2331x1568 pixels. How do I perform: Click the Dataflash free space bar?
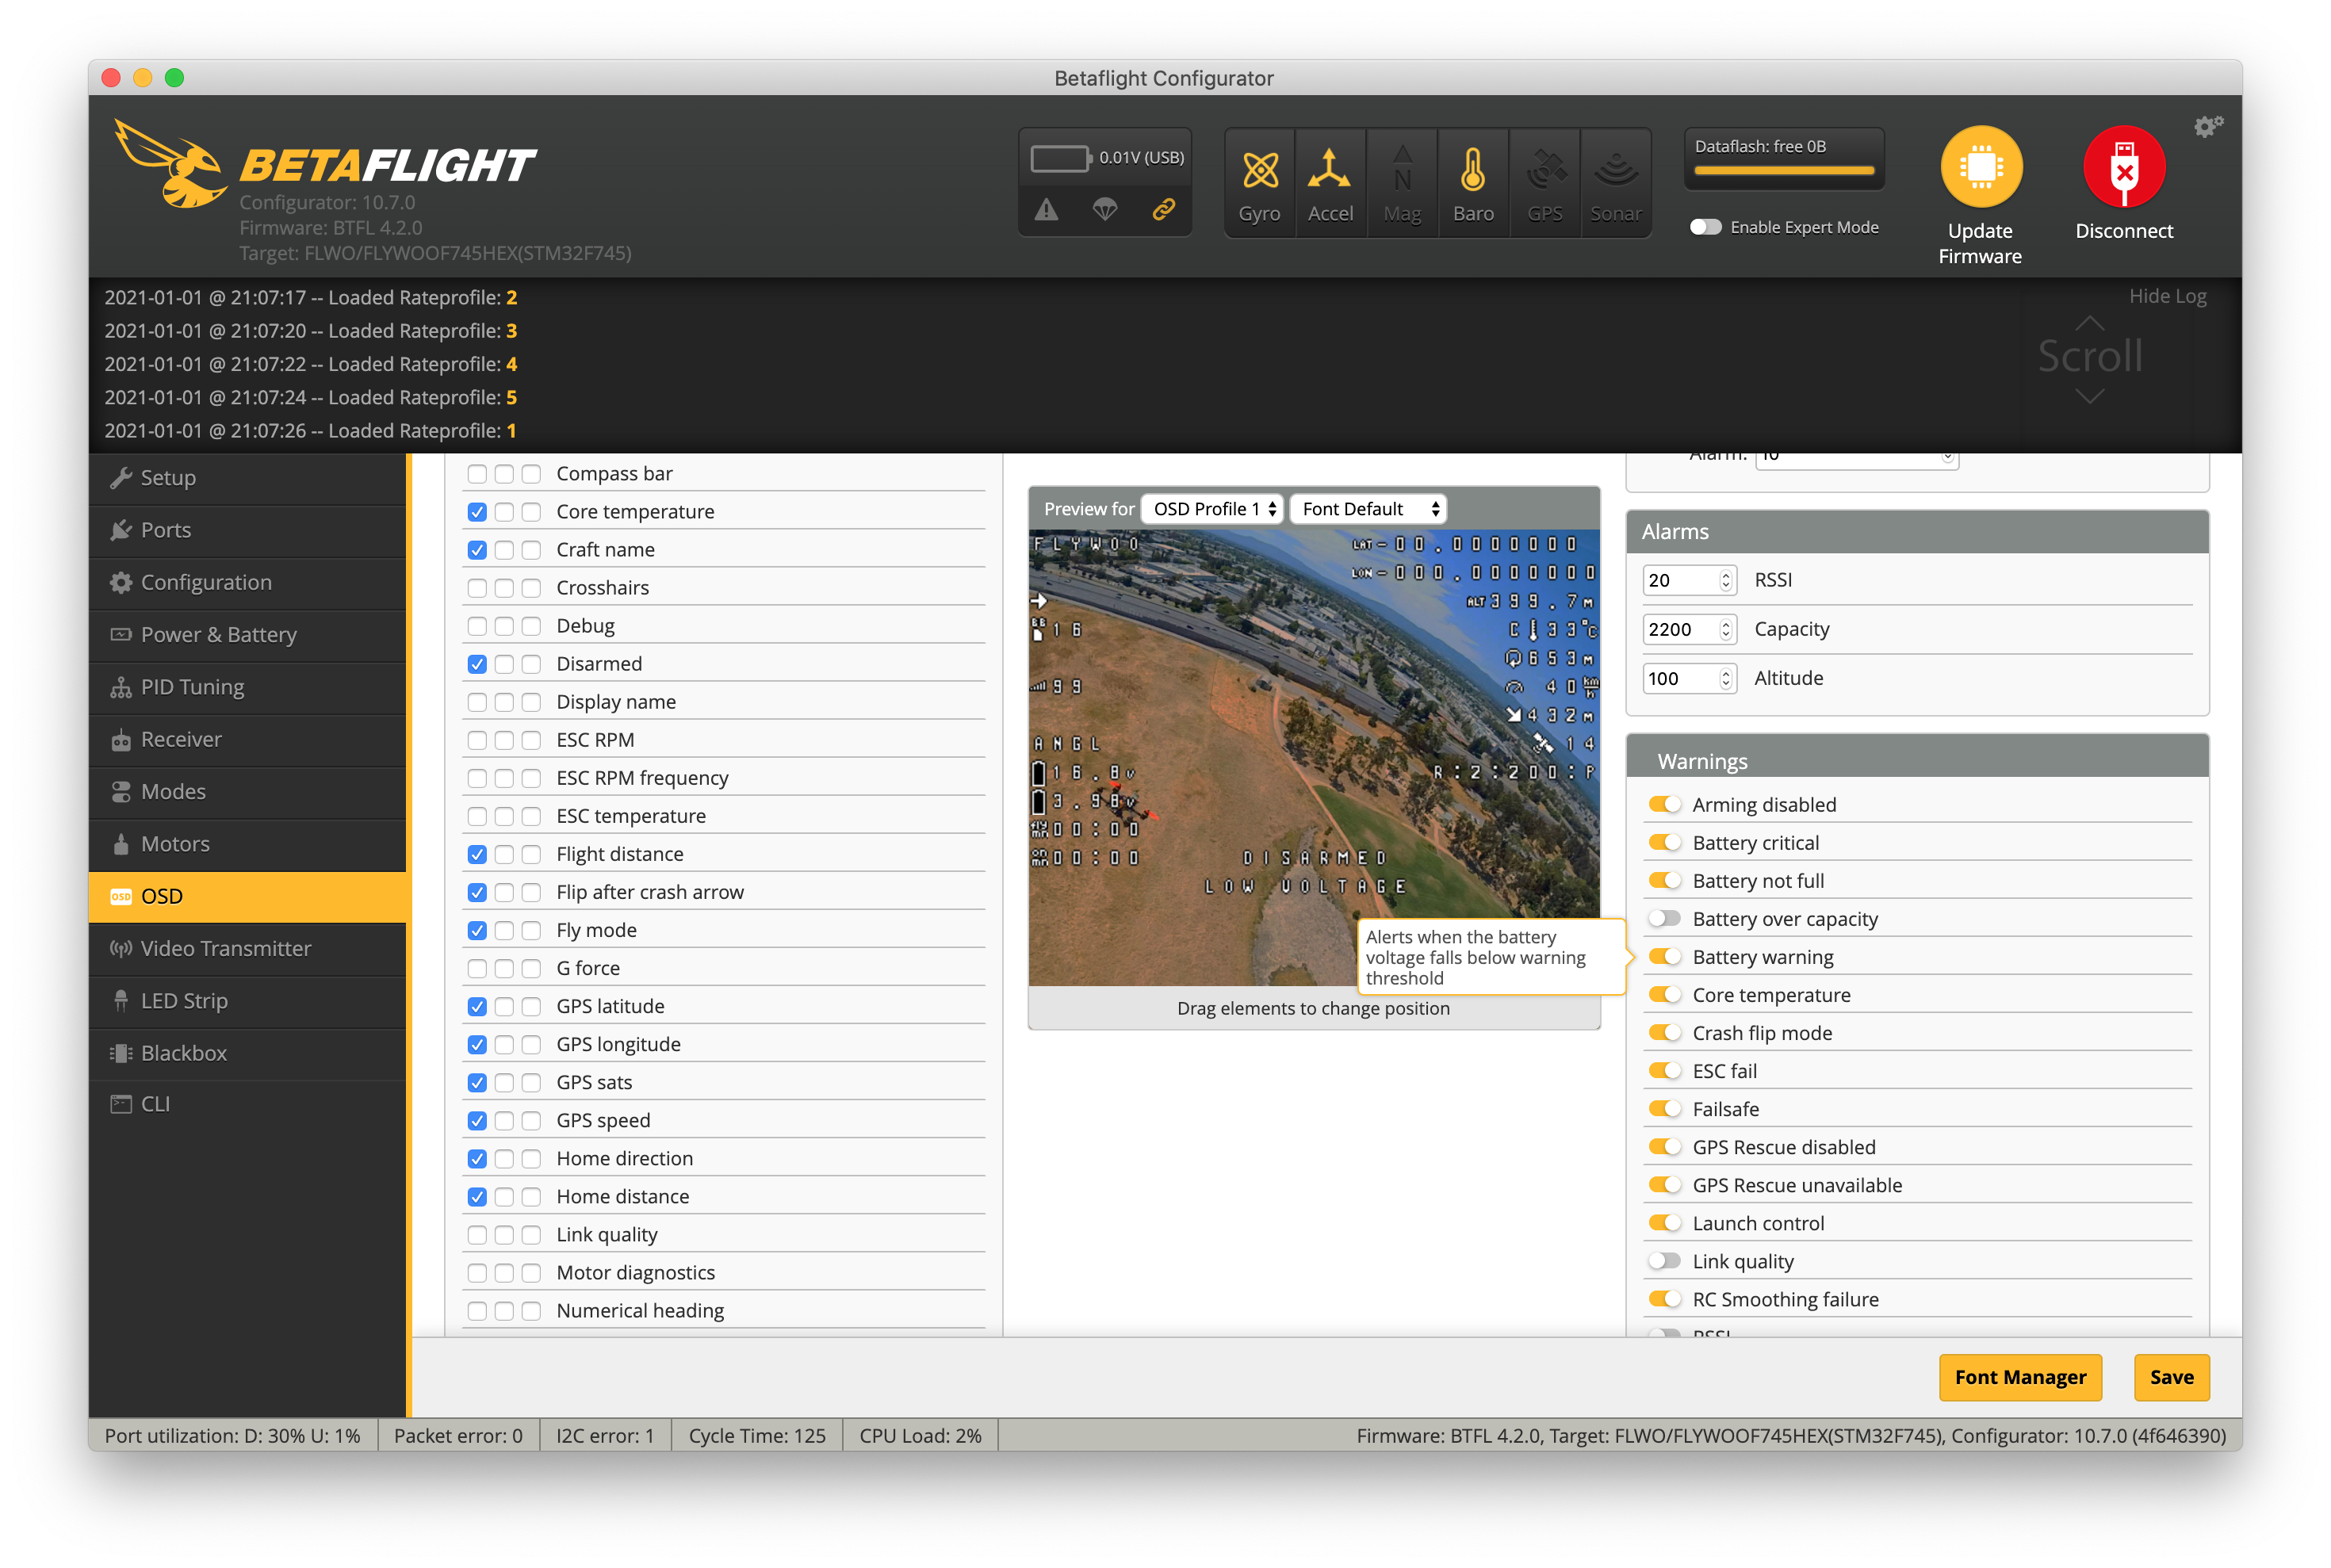click(1784, 171)
